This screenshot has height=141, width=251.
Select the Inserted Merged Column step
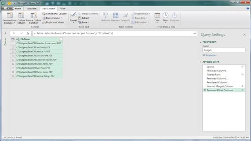pyautogui.click(x=224, y=86)
